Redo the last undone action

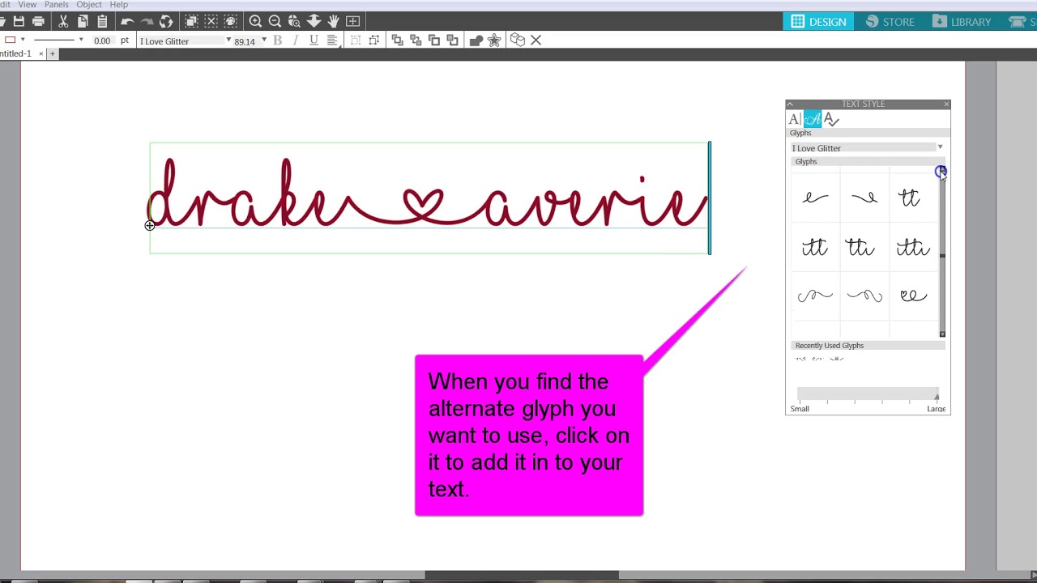pos(147,21)
